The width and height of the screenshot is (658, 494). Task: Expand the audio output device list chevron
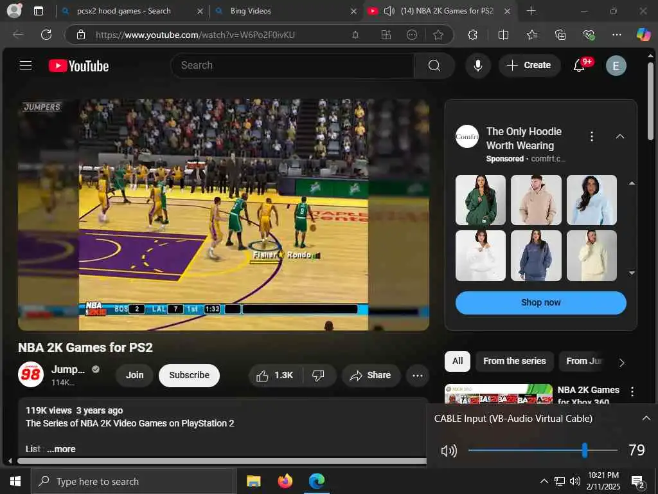coord(646,418)
